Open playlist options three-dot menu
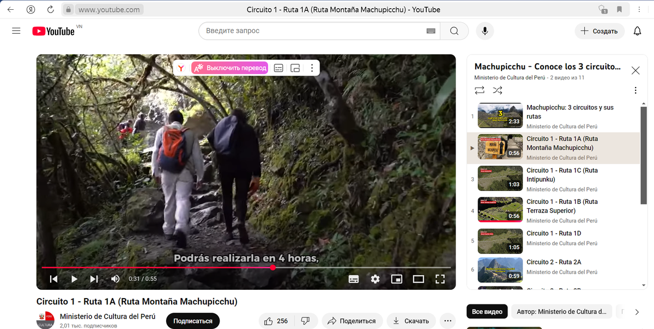Viewport: 654px width, 329px height. click(635, 91)
